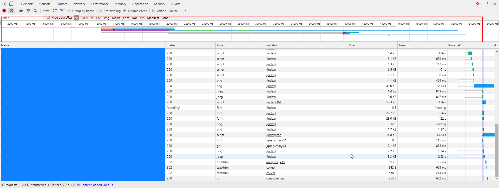The height and width of the screenshot is (188, 499).
Task: Switch to the Sources tab
Action: 62,4
